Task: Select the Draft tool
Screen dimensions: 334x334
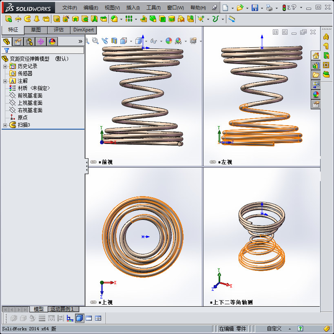Action: tap(153, 19)
